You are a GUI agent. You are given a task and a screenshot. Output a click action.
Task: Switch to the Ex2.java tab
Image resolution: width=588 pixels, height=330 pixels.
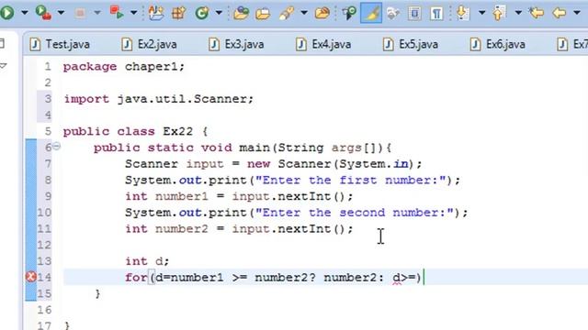pyautogui.click(x=149, y=45)
